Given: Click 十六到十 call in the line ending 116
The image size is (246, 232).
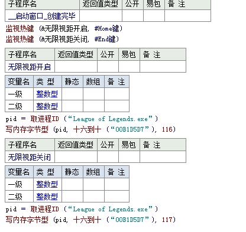Looking at the screenshot, I should [x=87, y=129].
